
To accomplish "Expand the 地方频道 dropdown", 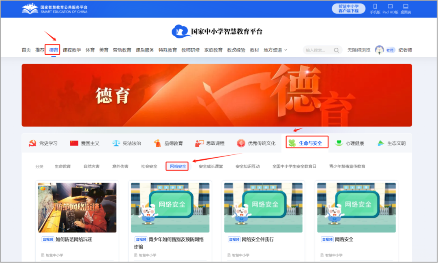I will click(275, 50).
